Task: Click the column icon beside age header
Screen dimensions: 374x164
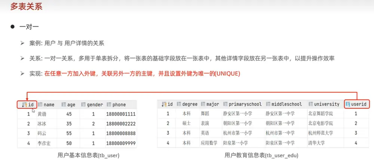Action: [64, 104]
